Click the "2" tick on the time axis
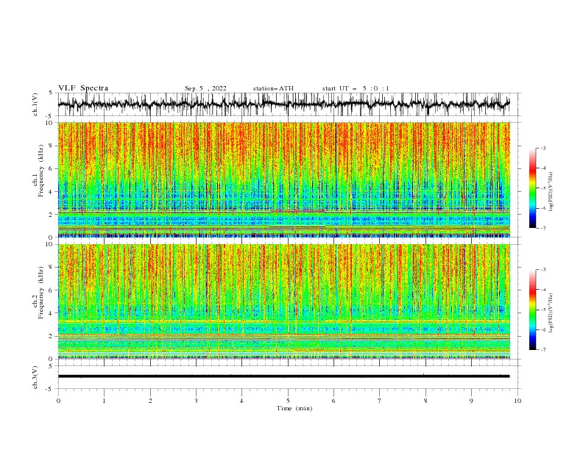 (150, 401)
